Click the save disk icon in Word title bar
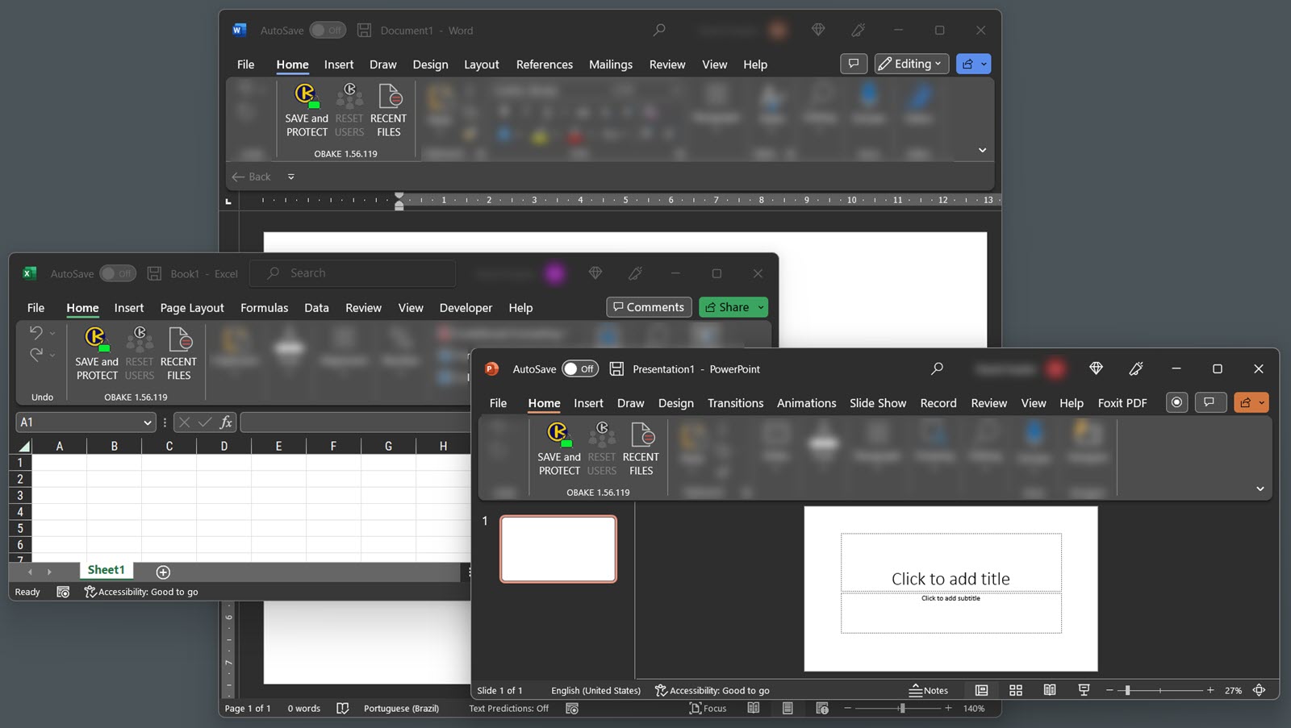 [x=365, y=30]
